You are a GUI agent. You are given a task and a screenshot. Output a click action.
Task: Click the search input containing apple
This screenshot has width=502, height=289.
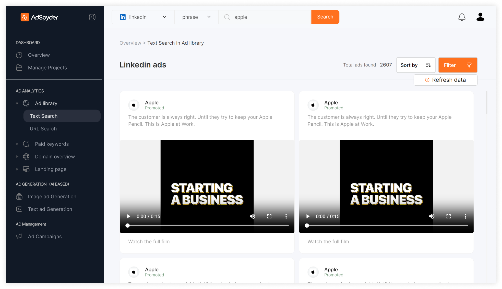(x=265, y=17)
